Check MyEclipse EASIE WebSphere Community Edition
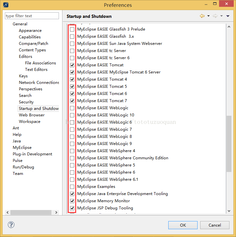236x237 pixels. (72, 158)
